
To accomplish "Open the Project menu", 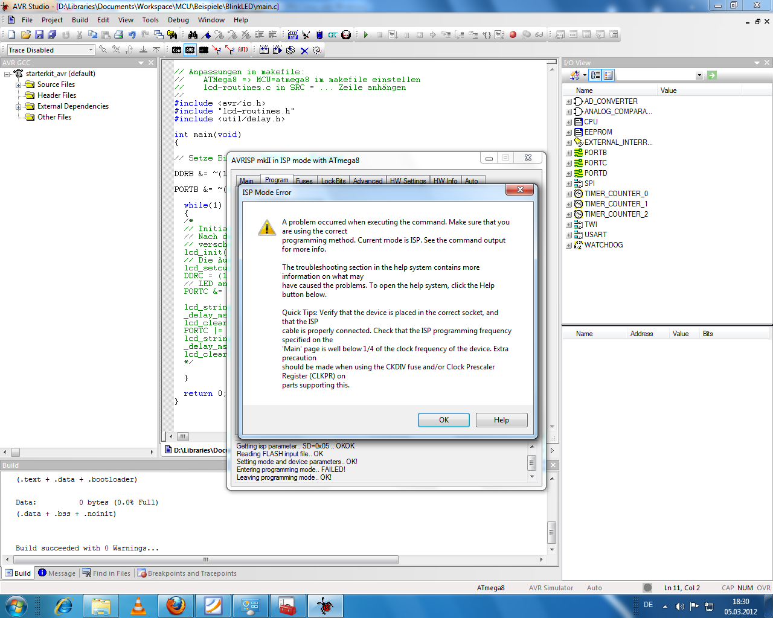I will [x=52, y=20].
